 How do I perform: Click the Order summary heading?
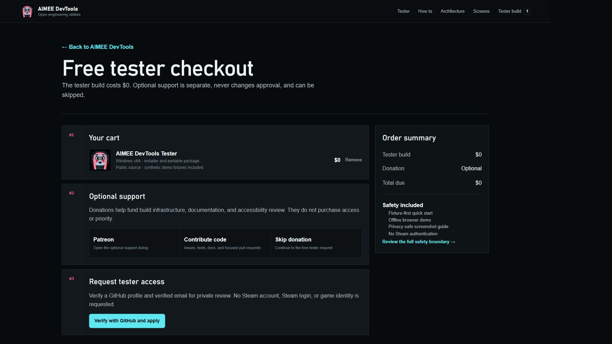tap(409, 138)
